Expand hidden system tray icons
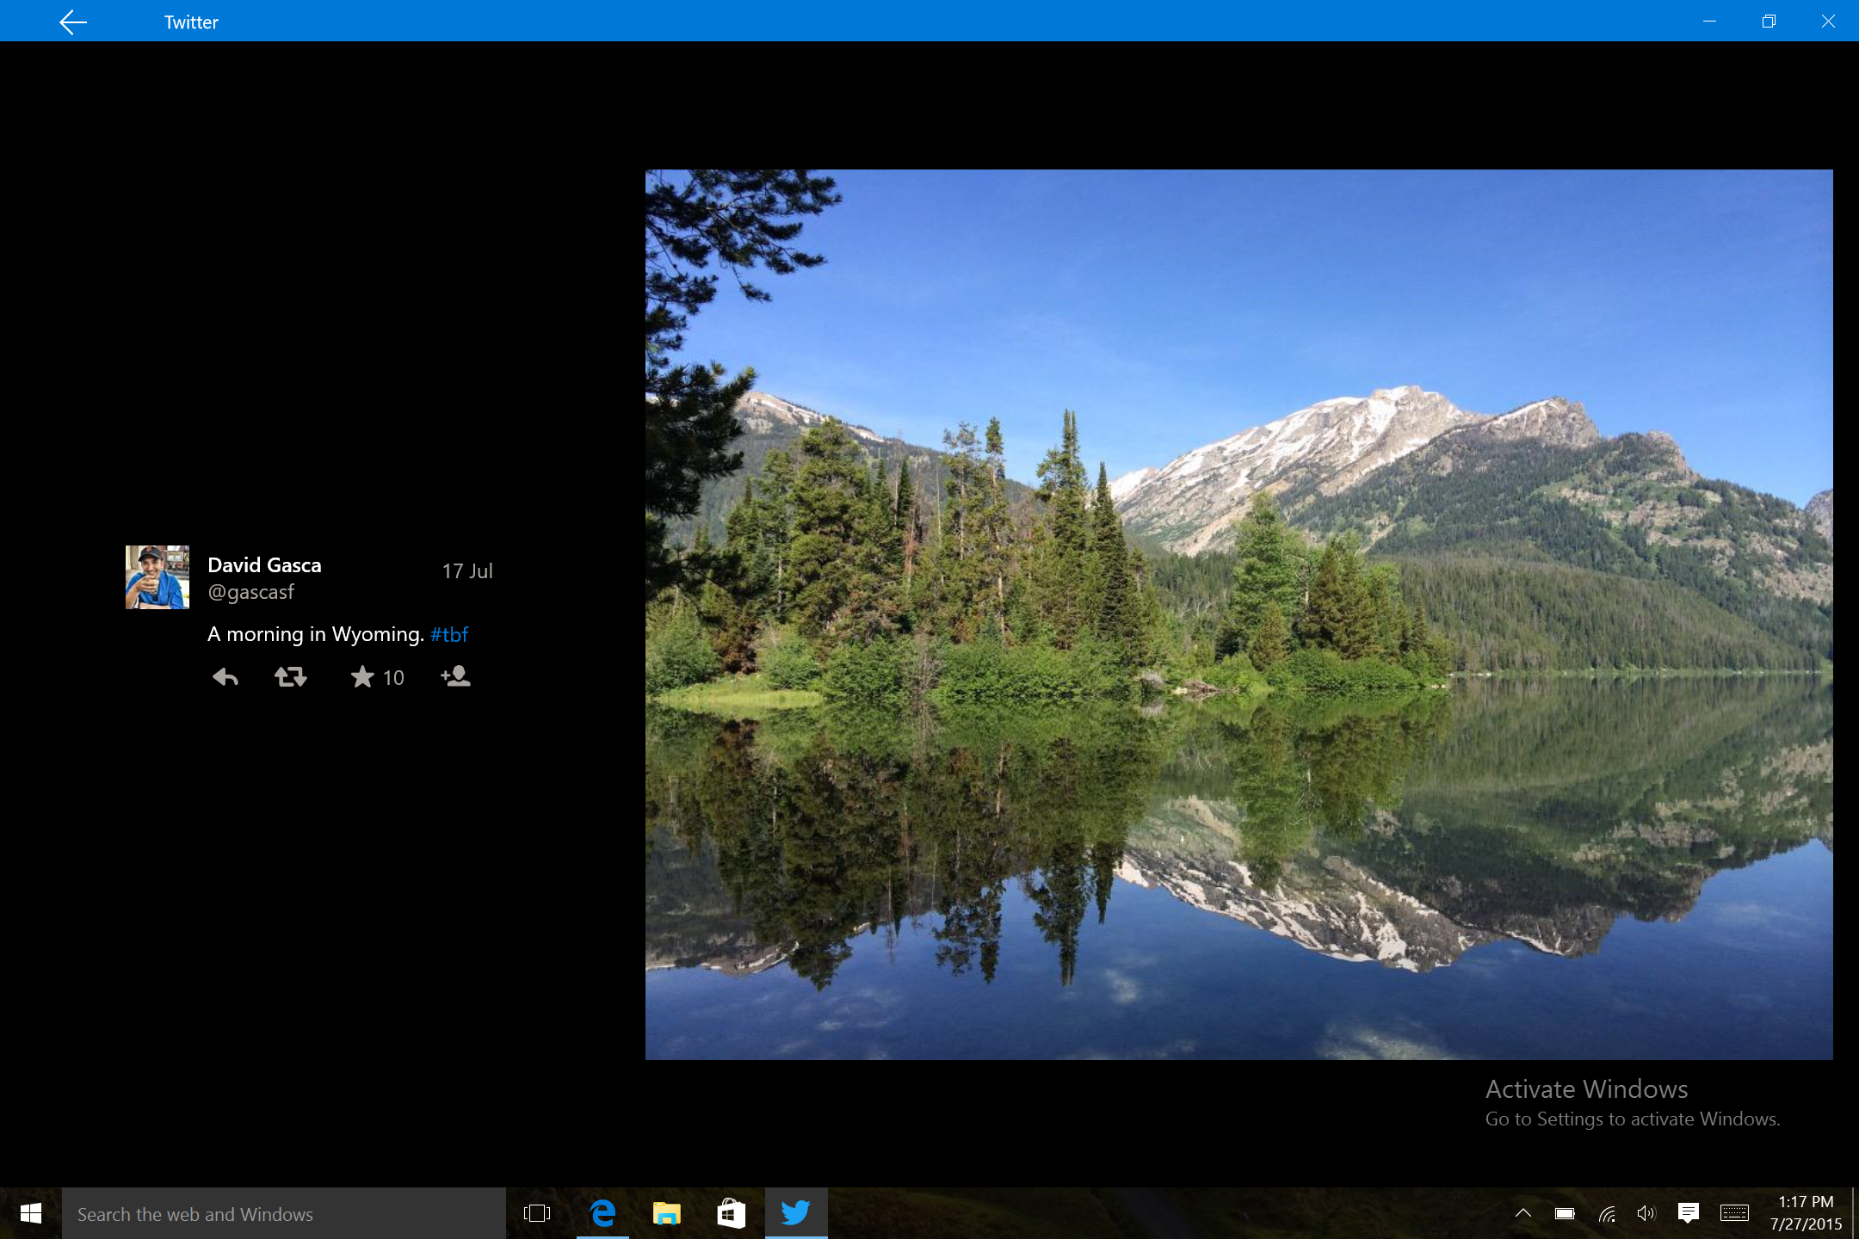Image resolution: width=1859 pixels, height=1239 pixels. pyautogui.click(x=1522, y=1213)
